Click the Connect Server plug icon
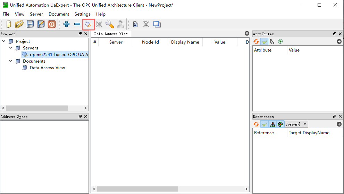The height and width of the screenshot is (194, 344). click(88, 24)
